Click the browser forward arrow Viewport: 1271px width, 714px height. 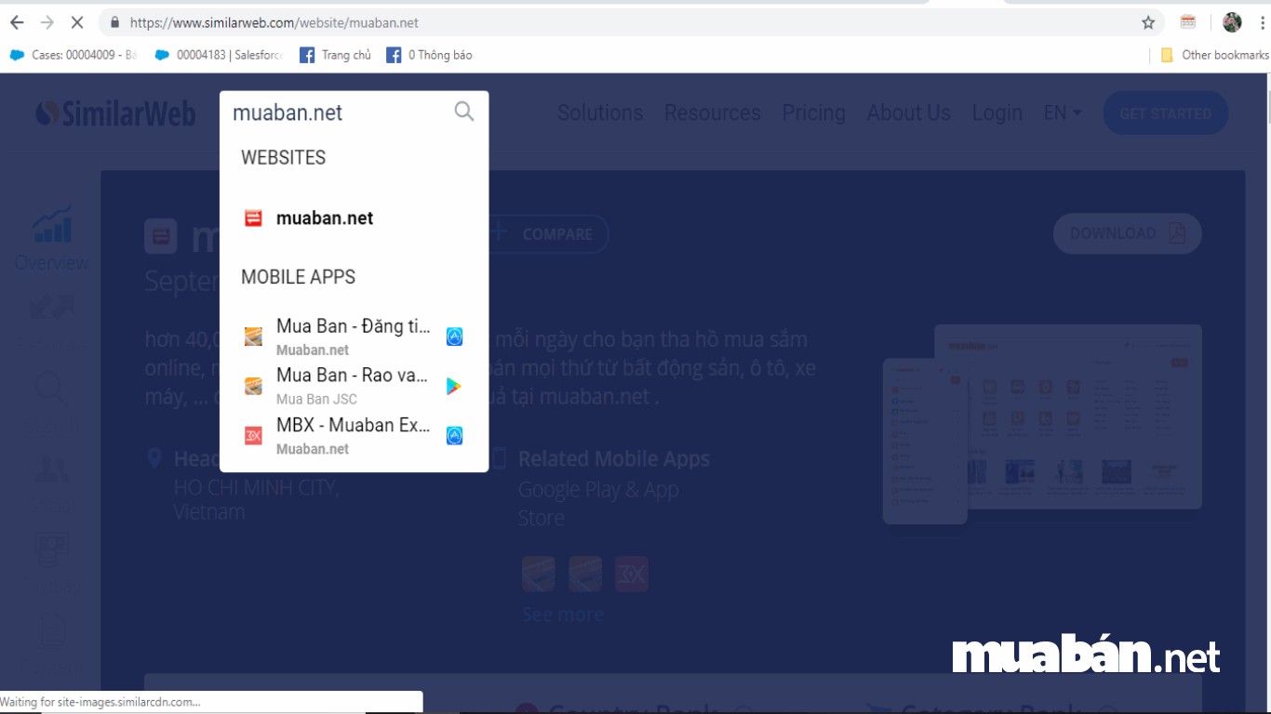[47, 22]
